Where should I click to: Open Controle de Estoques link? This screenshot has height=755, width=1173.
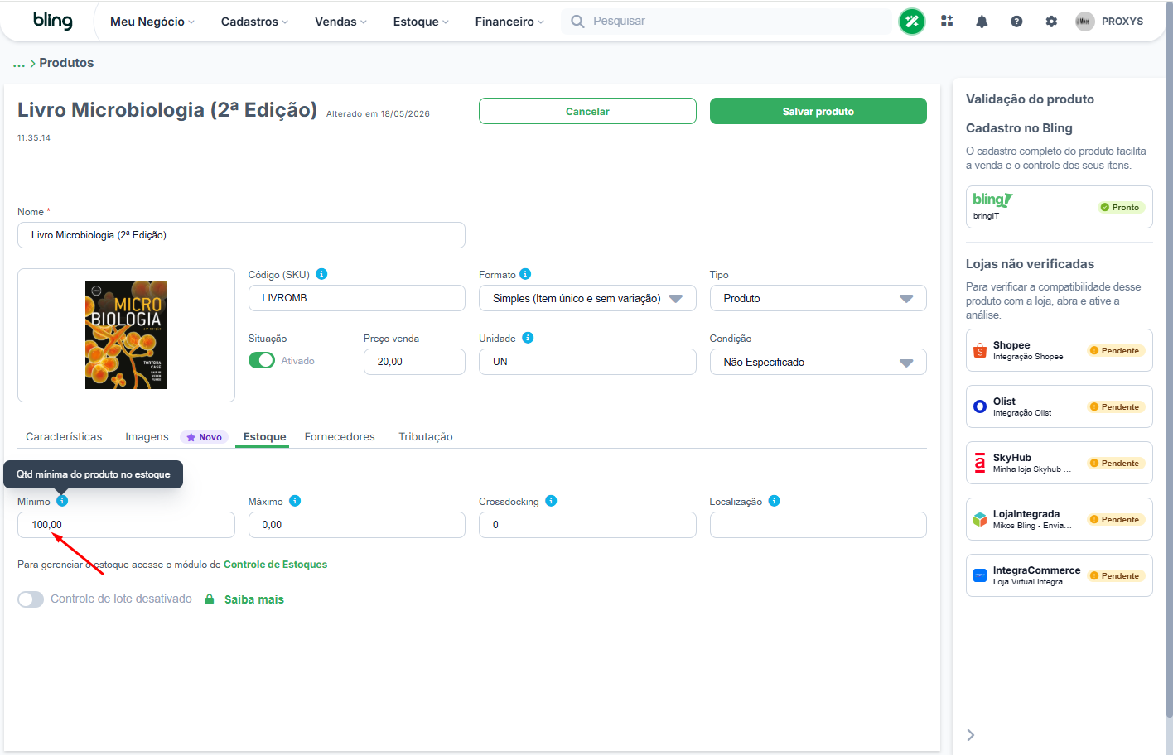275,565
